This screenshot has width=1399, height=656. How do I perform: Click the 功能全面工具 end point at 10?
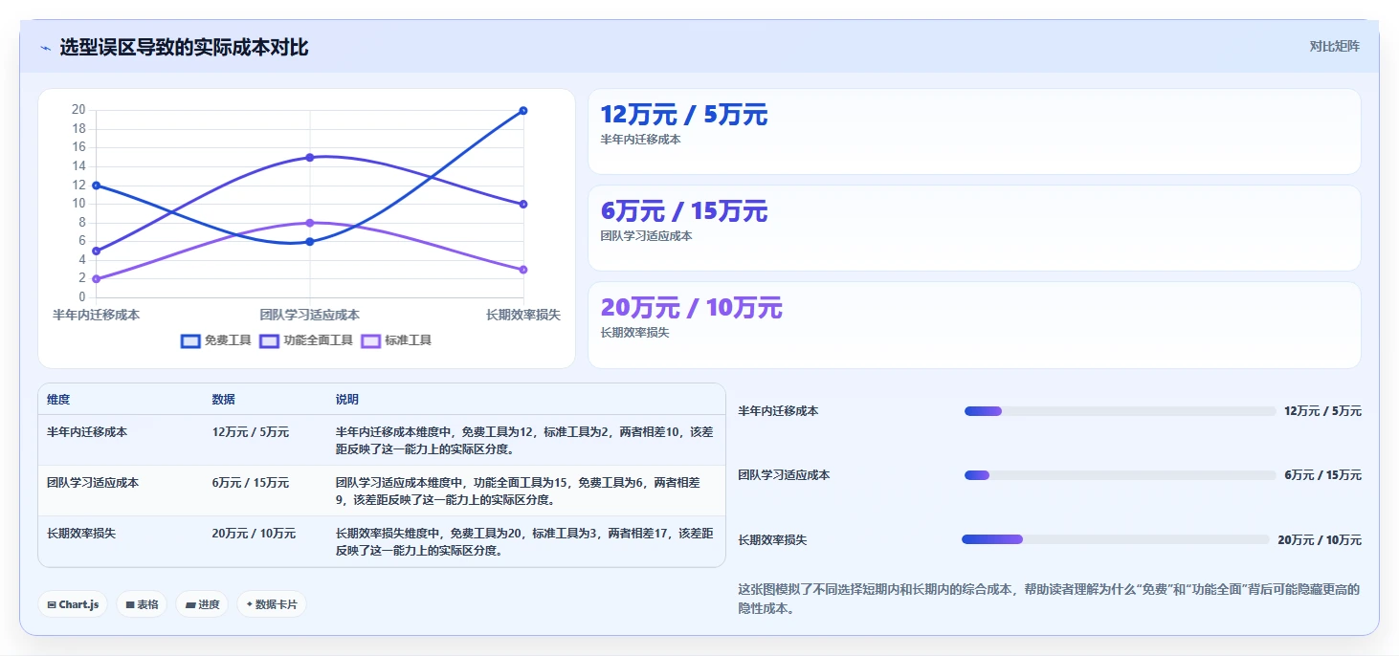(523, 204)
